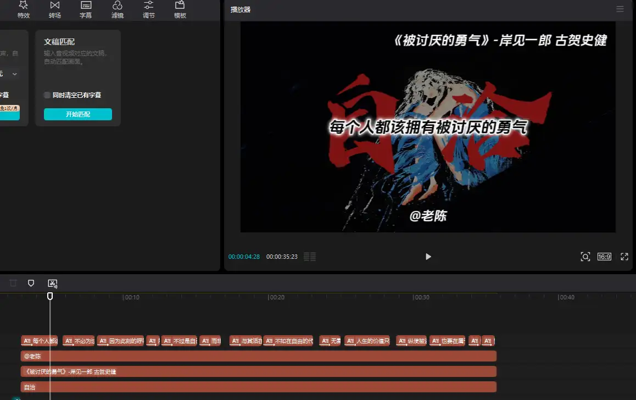The height and width of the screenshot is (400, 636).
Task: Click the 开始匹配 button
Action: pyautogui.click(x=77, y=114)
